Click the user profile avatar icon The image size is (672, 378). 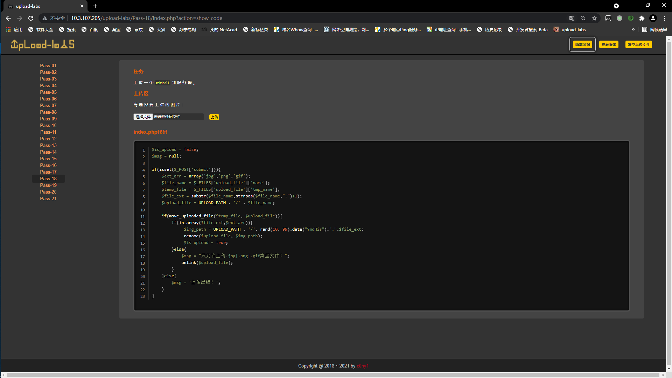pyautogui.click(x=653, y=18)
